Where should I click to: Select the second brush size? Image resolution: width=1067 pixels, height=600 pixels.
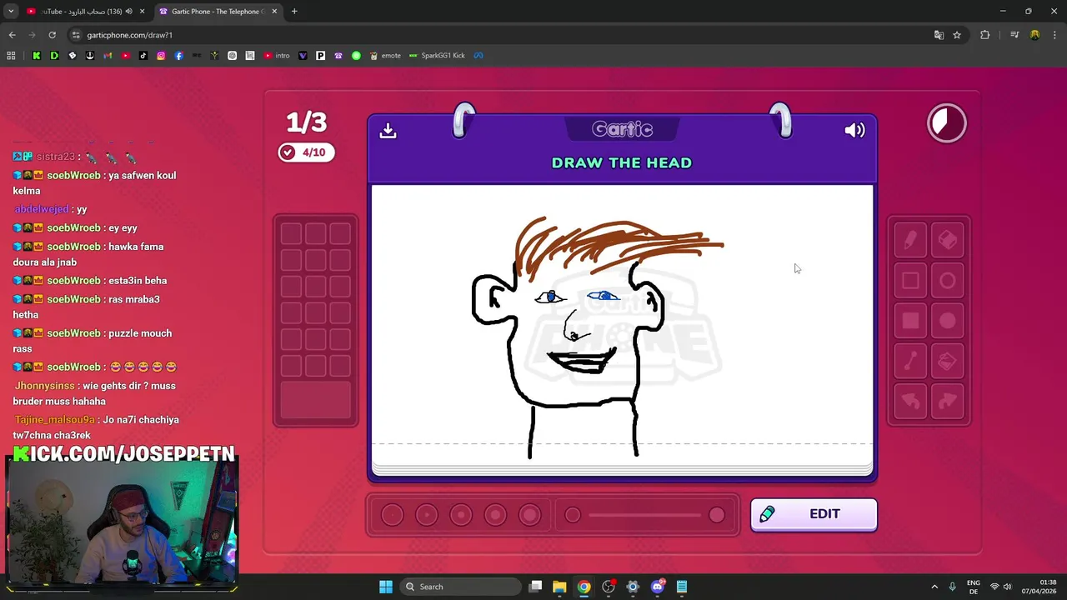point(426,515)
